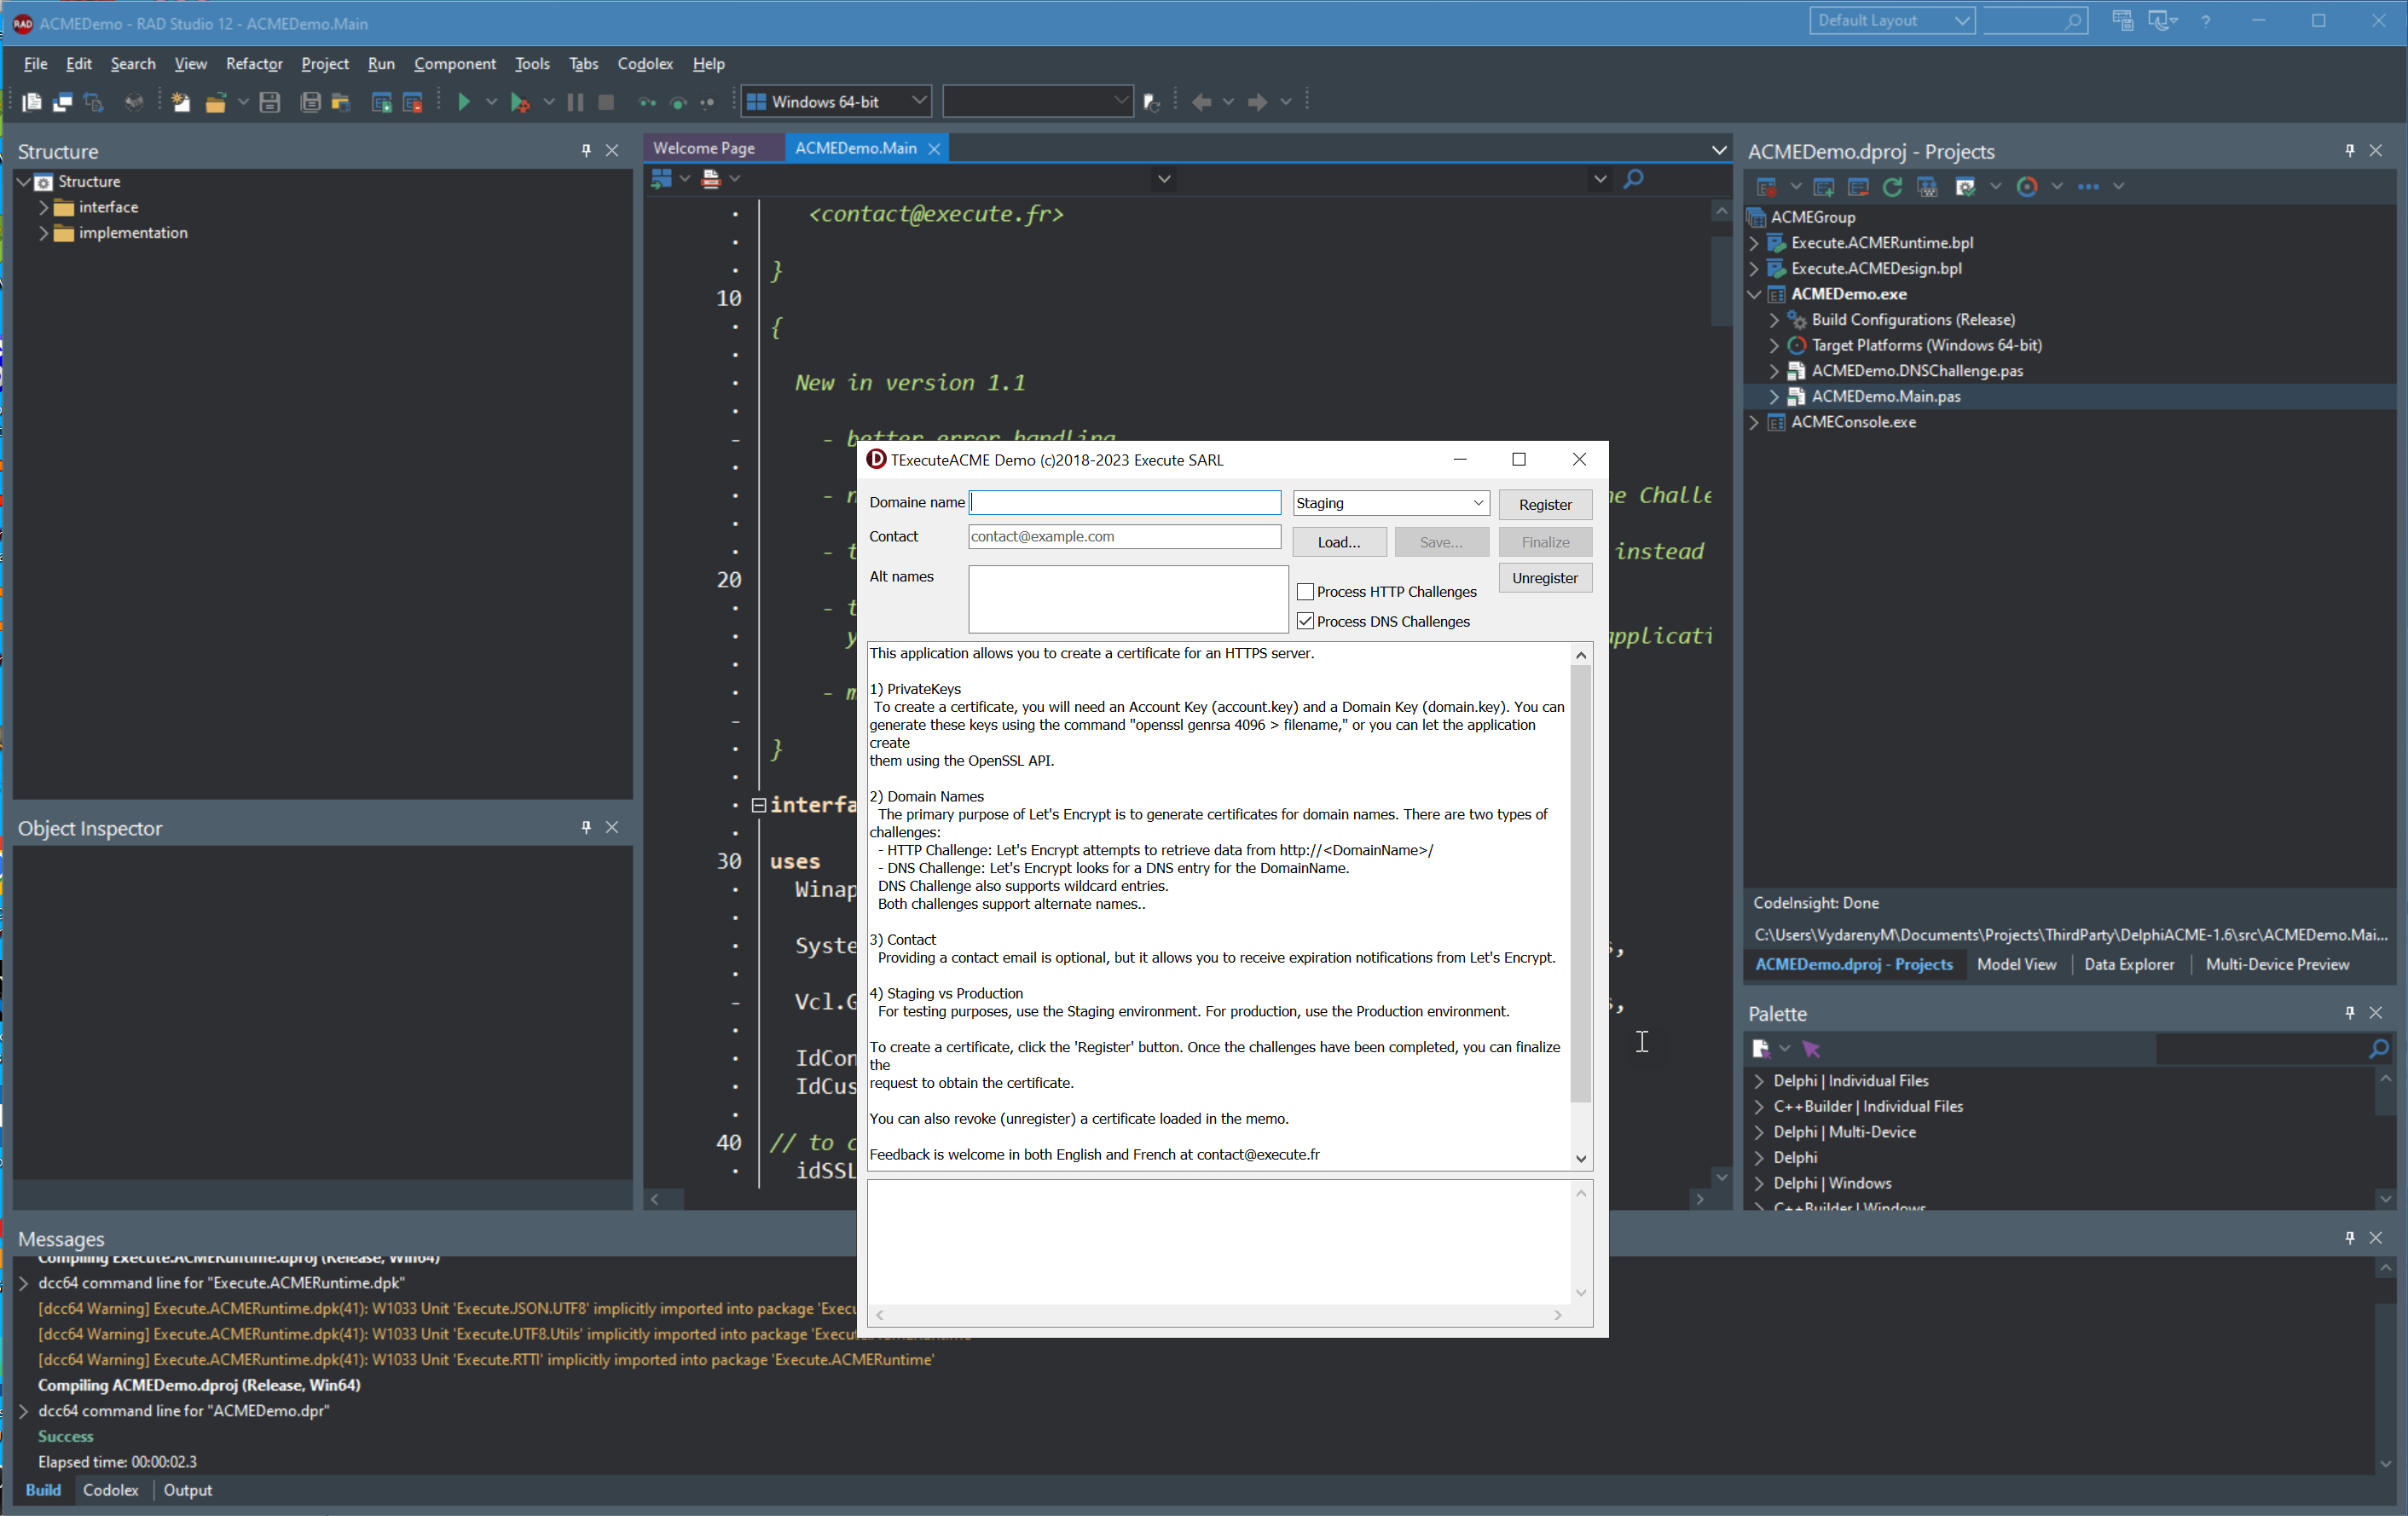Click the green Run without debugging icon
The image size is (2408, 1516).
(463, 102)
